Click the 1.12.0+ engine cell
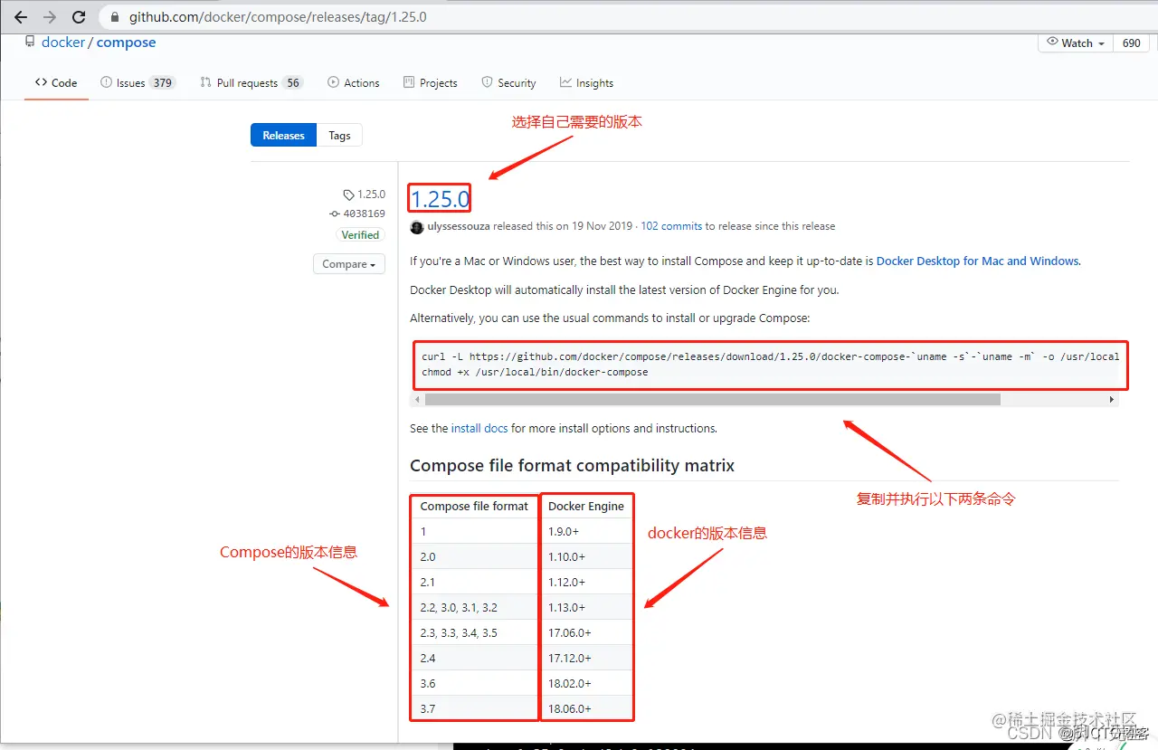Image resolution: width=1158 pixels, height=750 pixels. point(586,582)
